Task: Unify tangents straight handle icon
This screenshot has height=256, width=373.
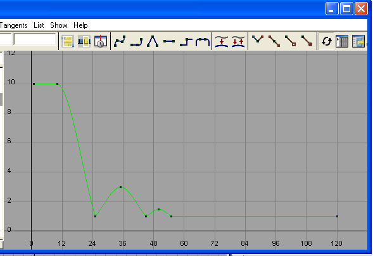Action: (274, 41)
